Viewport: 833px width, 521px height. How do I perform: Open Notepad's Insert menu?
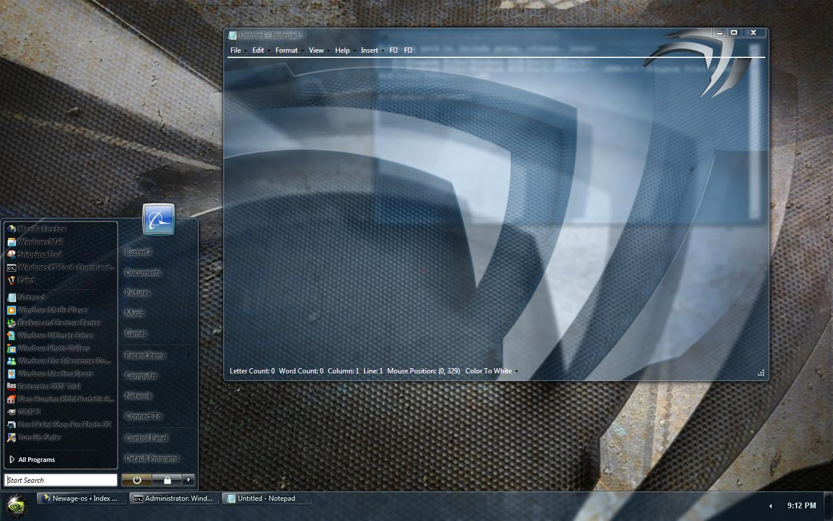(x=369, y=50)
